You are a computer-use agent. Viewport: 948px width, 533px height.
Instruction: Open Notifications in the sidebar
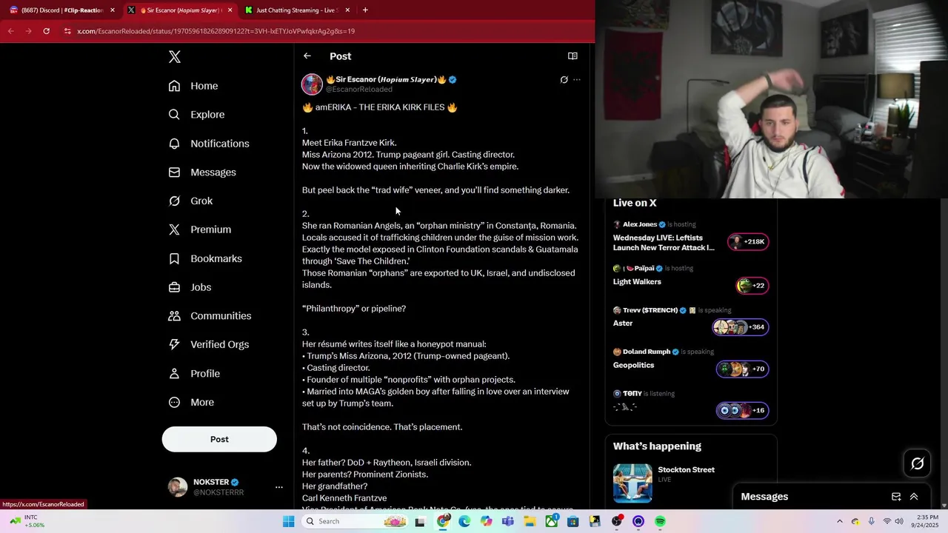pyautogui.click(x=209, y=144)
